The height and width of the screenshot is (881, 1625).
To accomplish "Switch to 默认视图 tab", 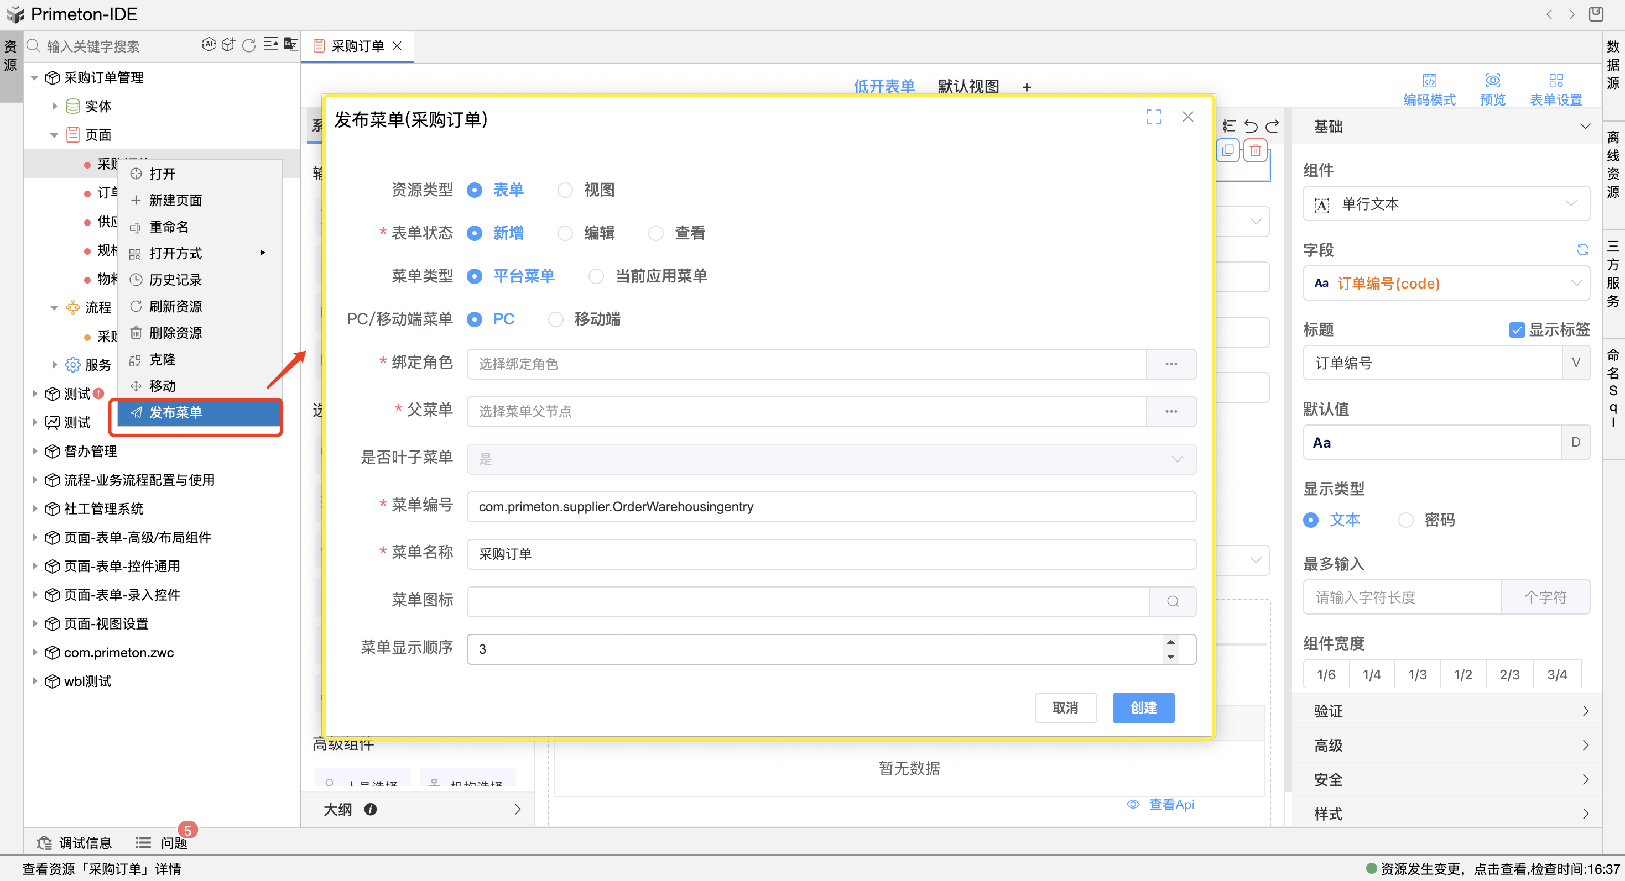I will [968, 86].
